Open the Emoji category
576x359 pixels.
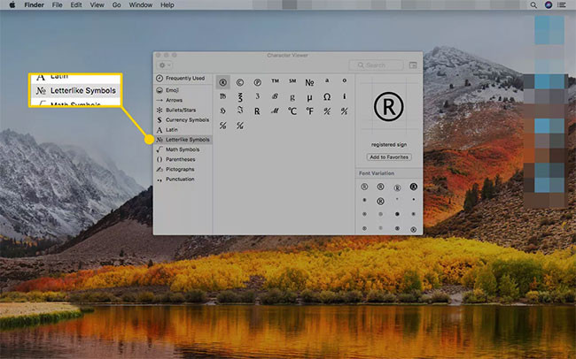(173, 89)
